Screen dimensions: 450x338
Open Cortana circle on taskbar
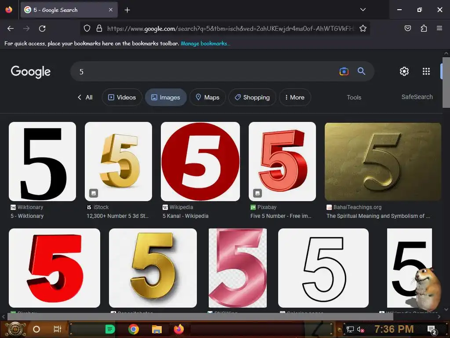(36, 329)
